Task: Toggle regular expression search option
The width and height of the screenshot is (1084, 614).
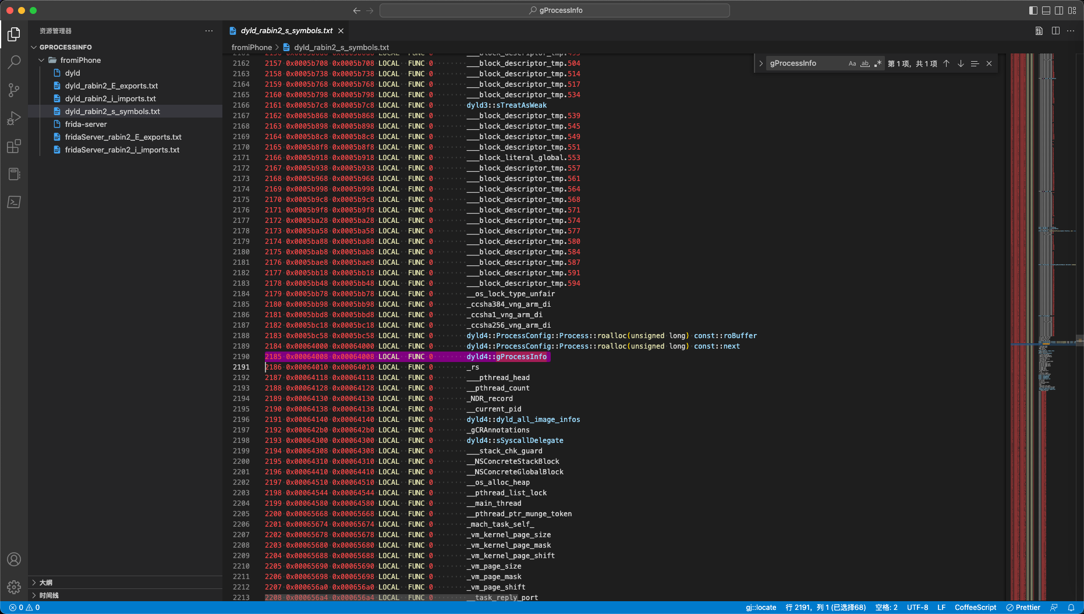Action: [878, 63]
